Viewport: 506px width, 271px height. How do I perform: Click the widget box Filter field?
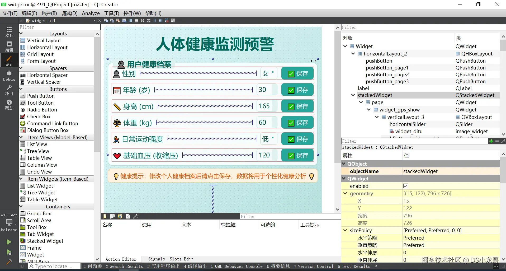pyautogui.click(x=60, y=27)
